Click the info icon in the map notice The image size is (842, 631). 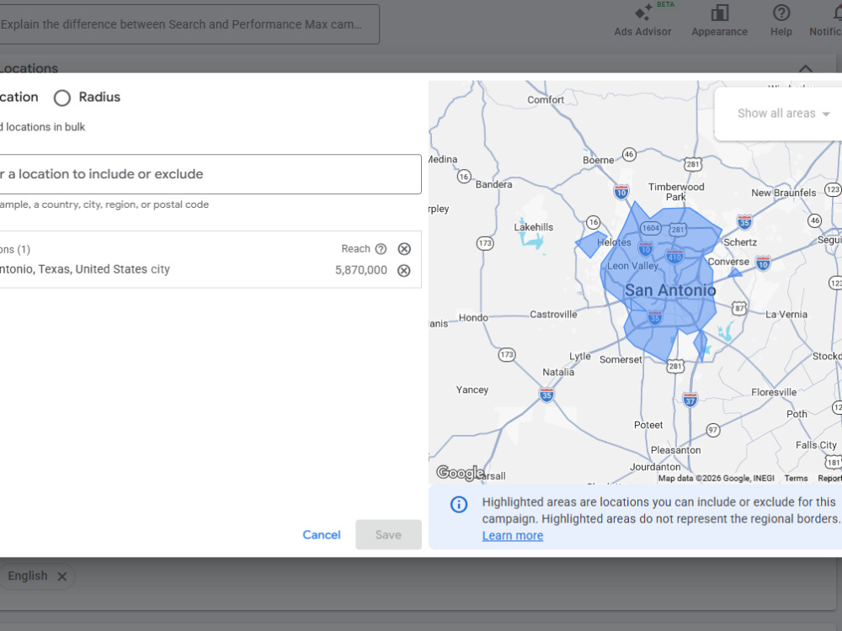tap(459, 504)
